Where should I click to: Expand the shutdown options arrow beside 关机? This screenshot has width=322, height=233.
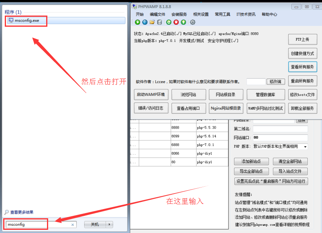click(x=109, y=224)
